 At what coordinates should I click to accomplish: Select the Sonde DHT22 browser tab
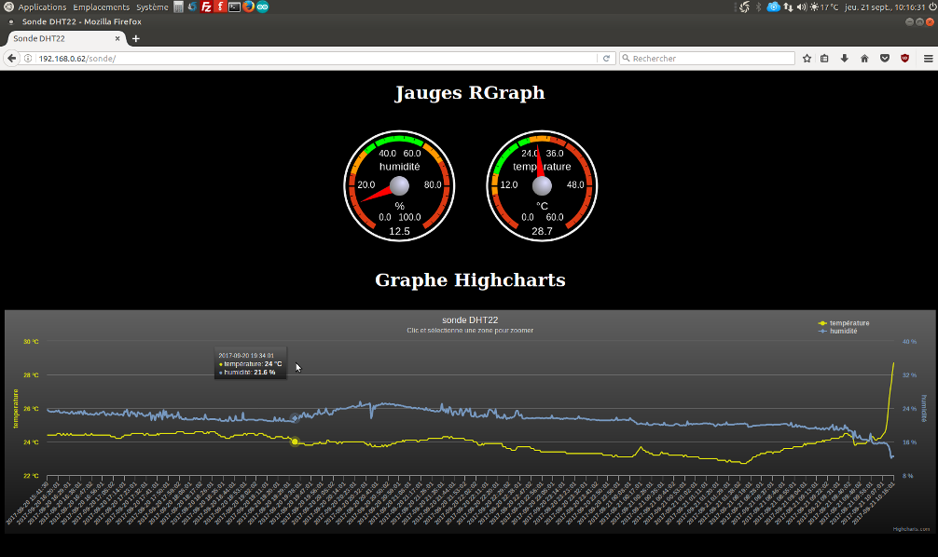tap(56, 38)
